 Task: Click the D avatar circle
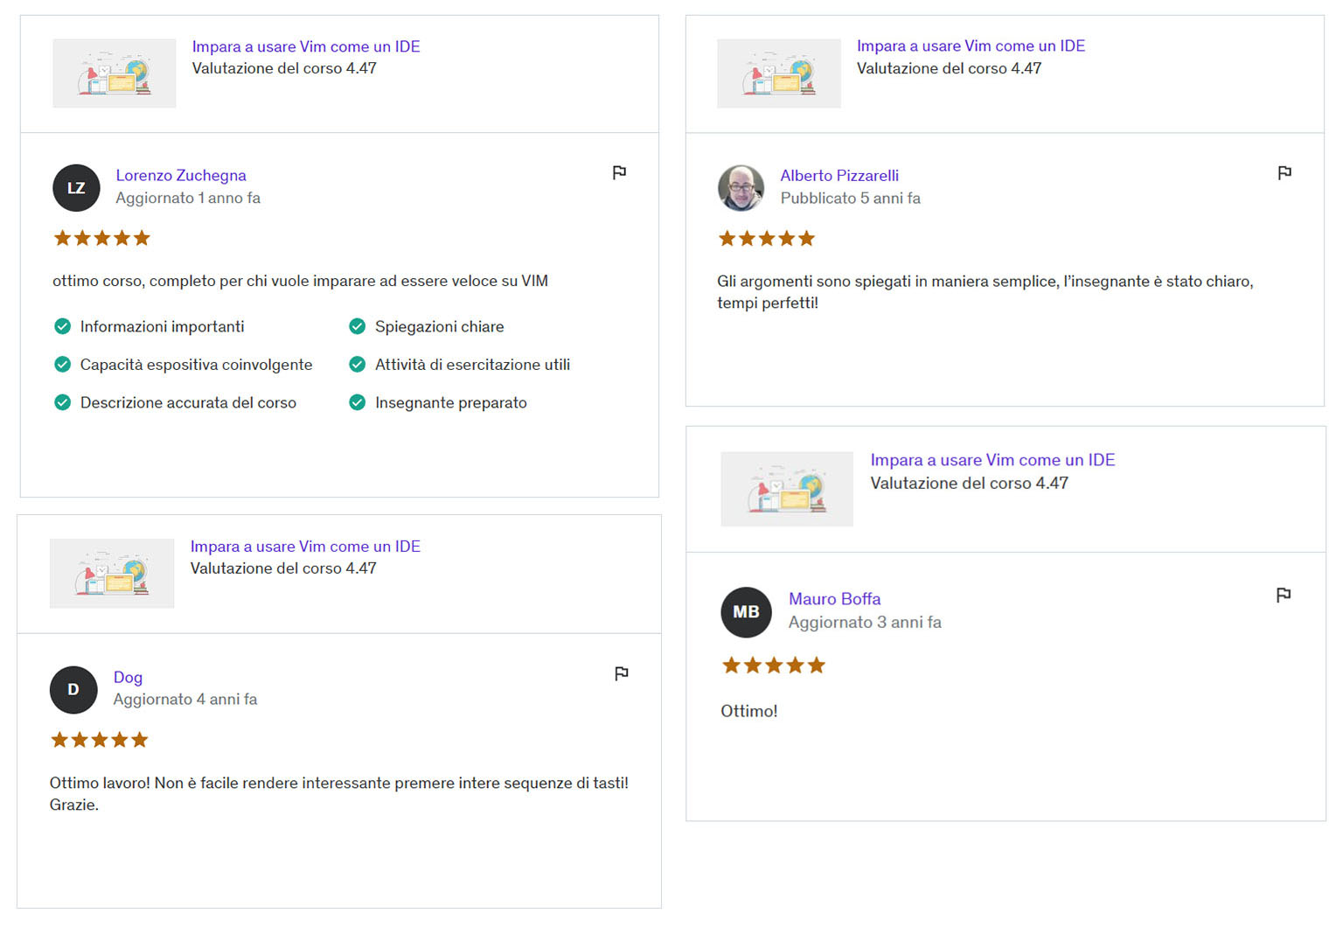coord(73,690)
